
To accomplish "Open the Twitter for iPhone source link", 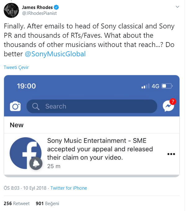I will (69, 188).
